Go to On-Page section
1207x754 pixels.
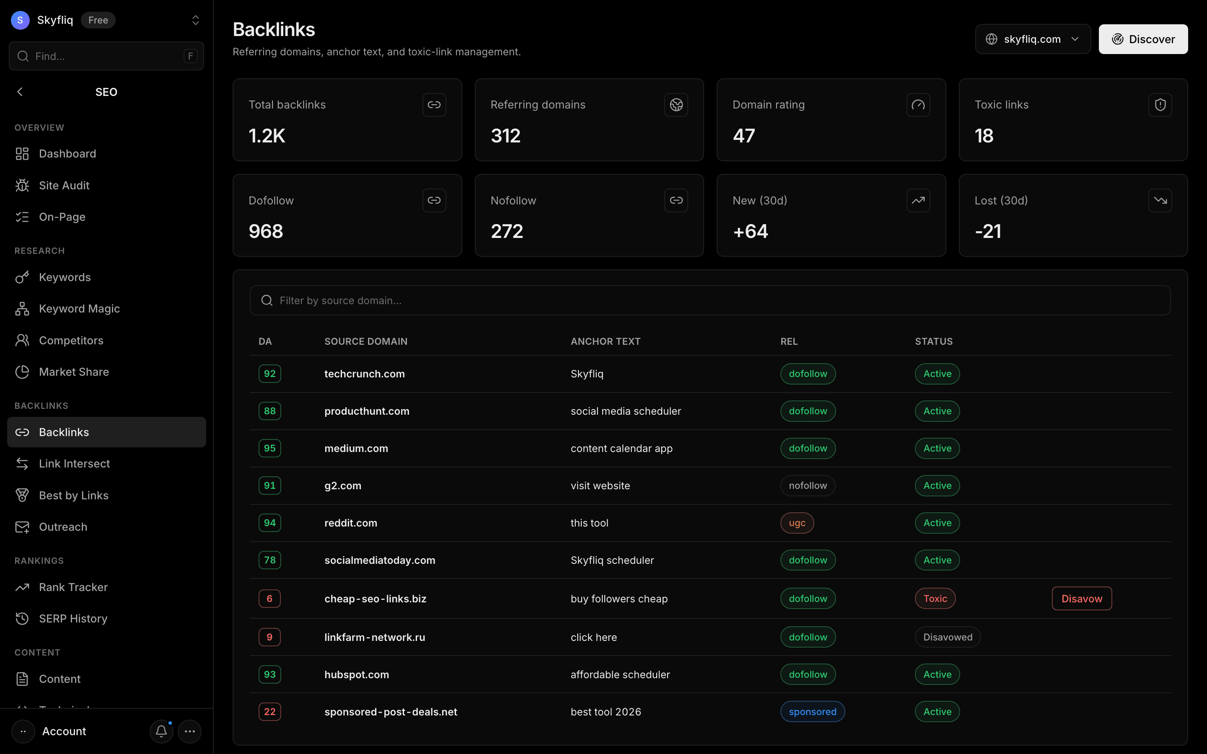pyautogui.click(x=106, y=217)
